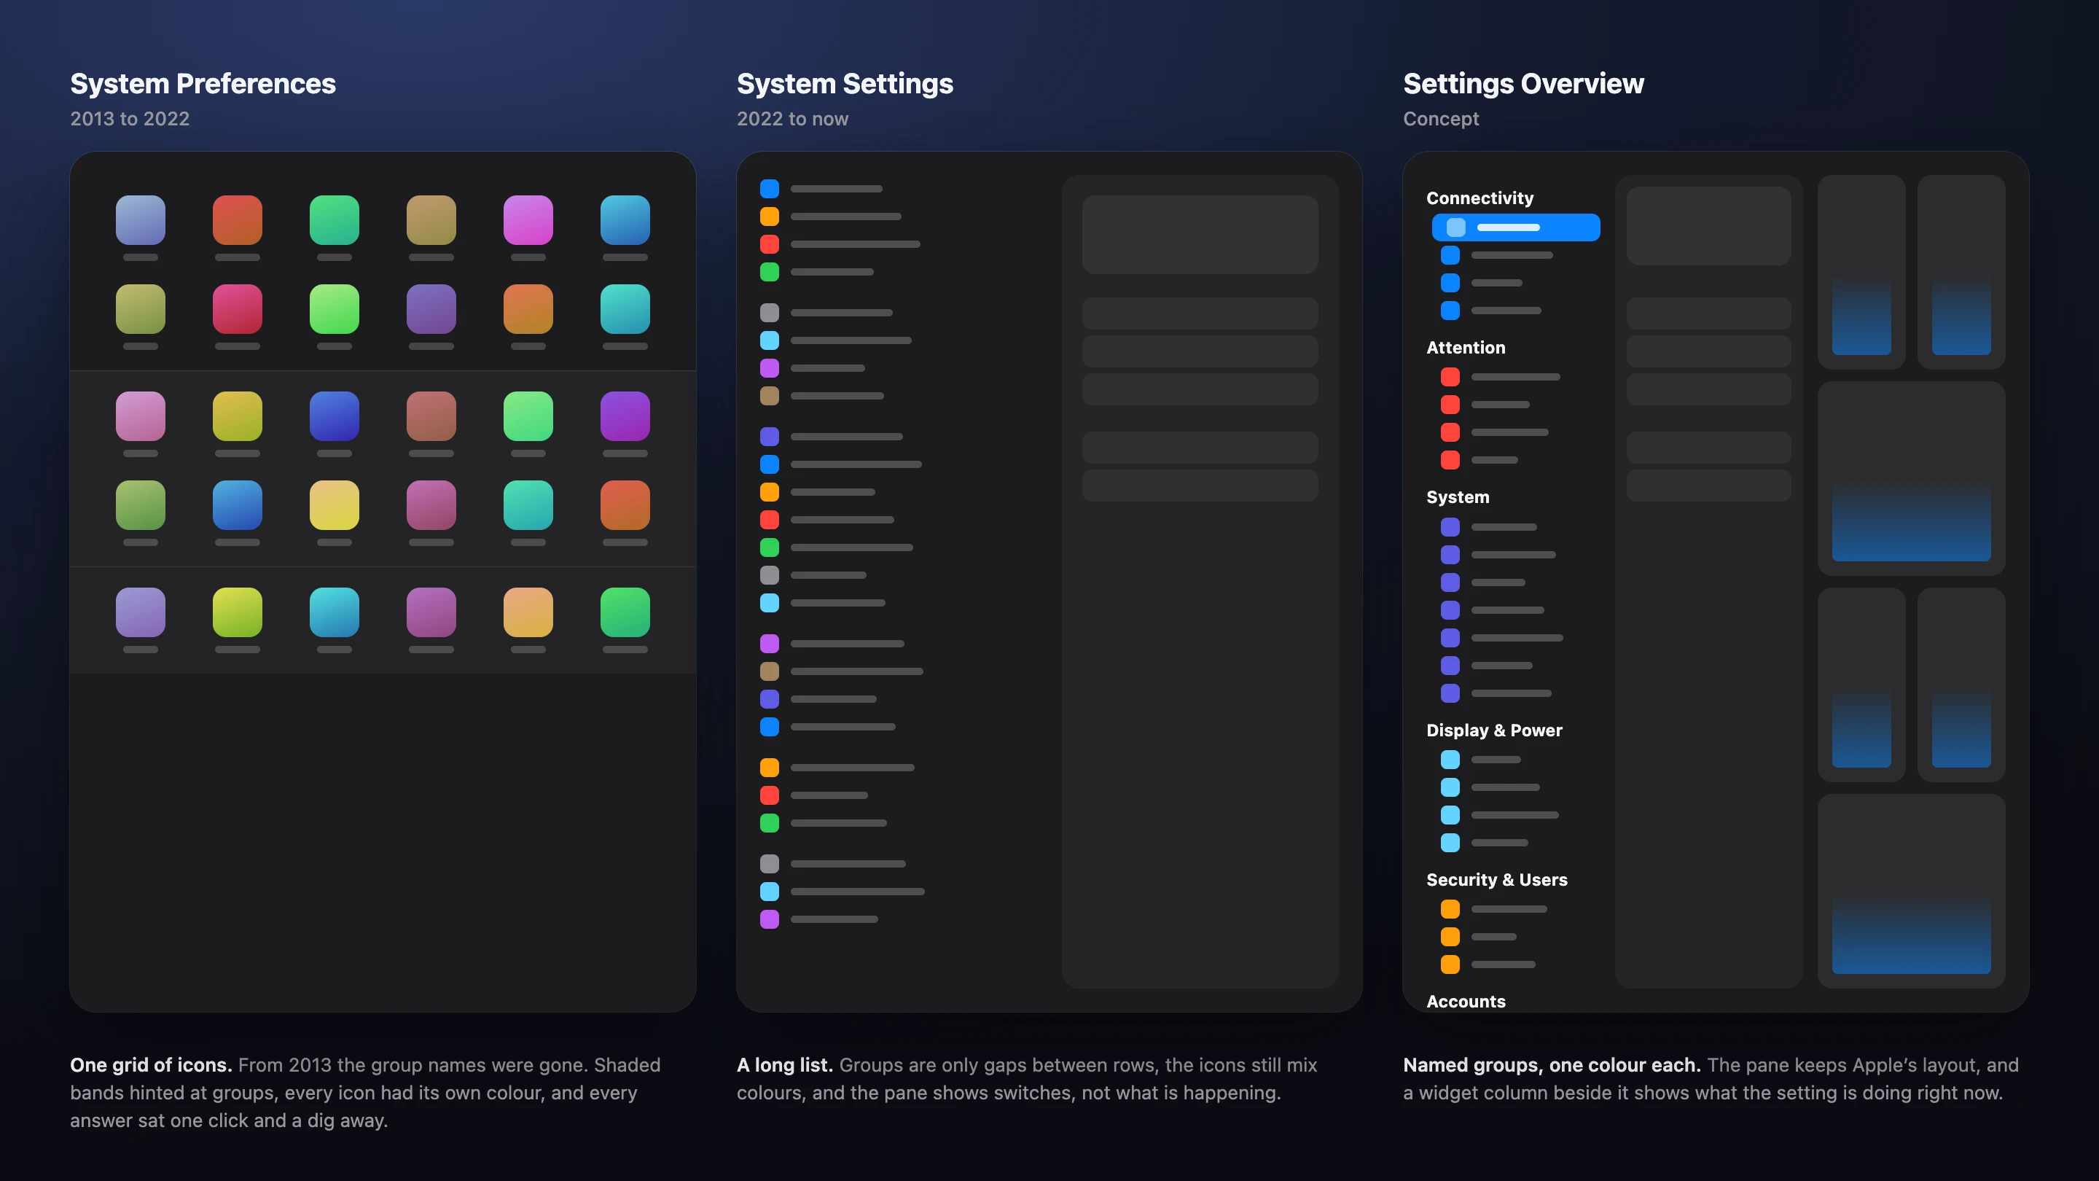Click the partly visible Accounts heading
The width and height of the screenshot is (2099, 1181).
1465,1002
